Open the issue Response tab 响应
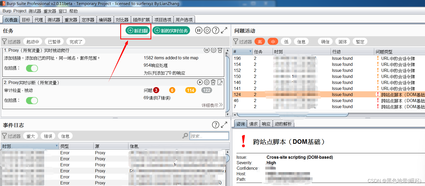The height and width of the screenshot is (186, 425). pyautogui.click(x=266, y=124)
